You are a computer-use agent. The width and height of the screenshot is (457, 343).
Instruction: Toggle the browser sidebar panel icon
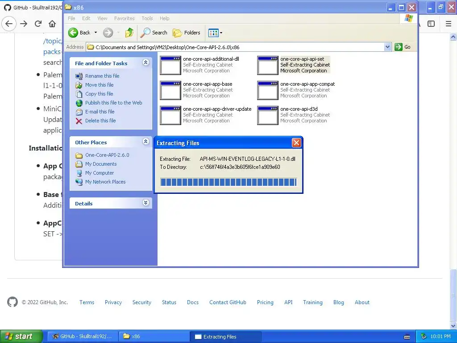(431, 24)
